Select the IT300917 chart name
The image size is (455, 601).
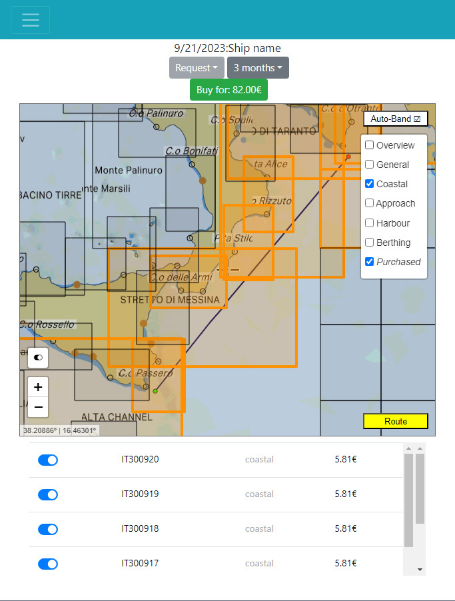pos(140,563)
